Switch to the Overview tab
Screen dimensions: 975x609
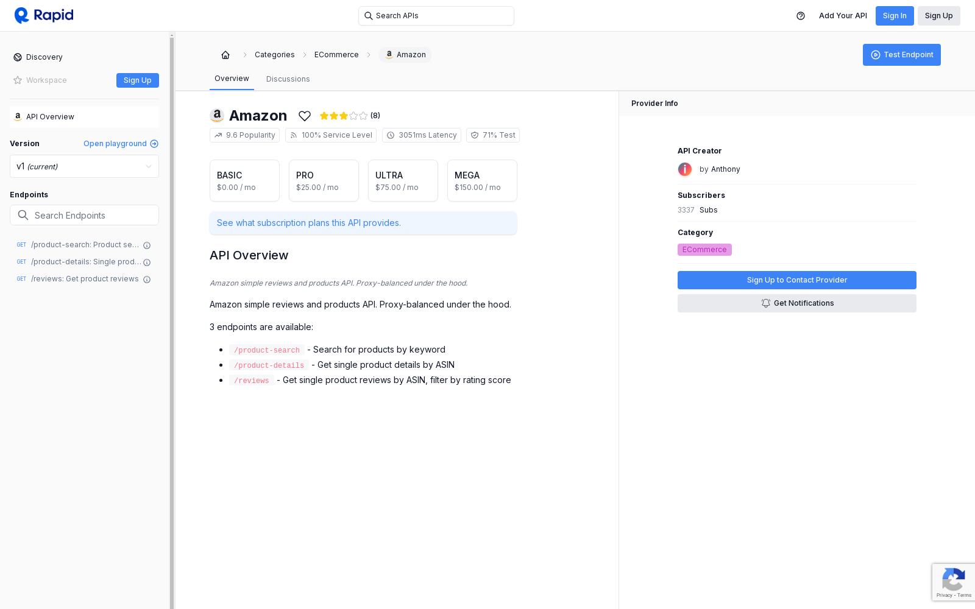tap(232, 79)
